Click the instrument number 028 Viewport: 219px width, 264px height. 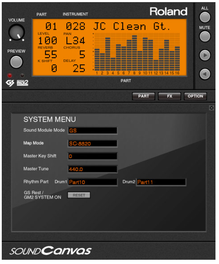click(x=75, y=26)
